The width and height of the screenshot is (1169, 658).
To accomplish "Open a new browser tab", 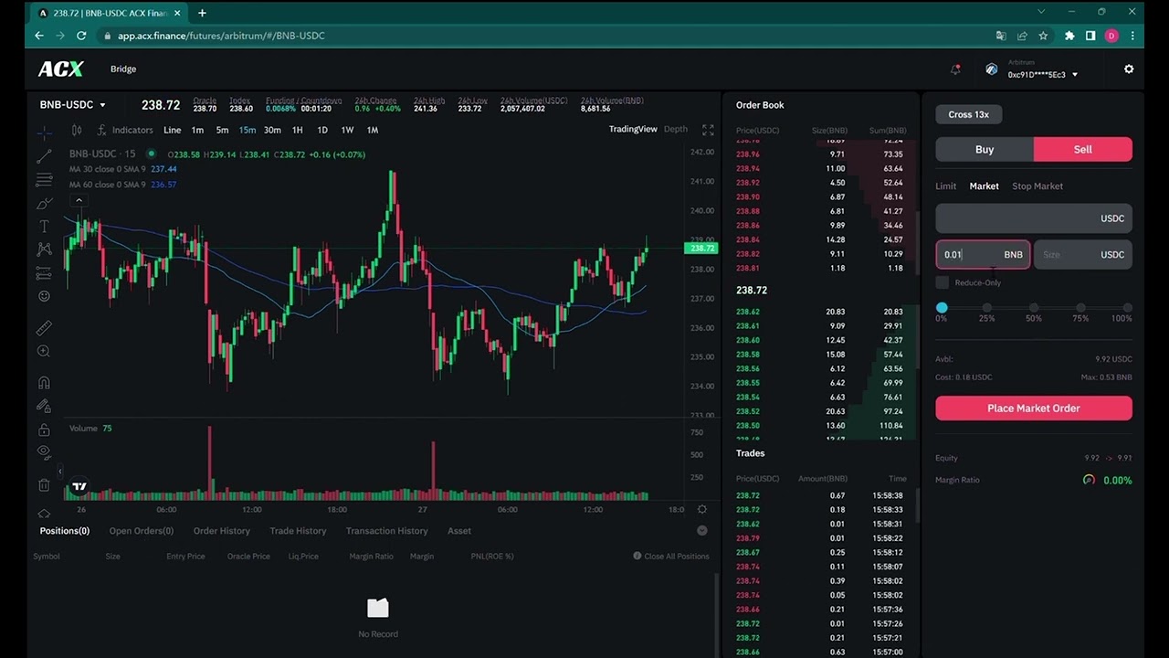I will click(202, 13).
